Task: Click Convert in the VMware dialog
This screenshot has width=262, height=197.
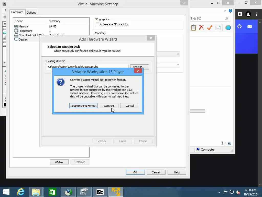Action: (109, 106)
